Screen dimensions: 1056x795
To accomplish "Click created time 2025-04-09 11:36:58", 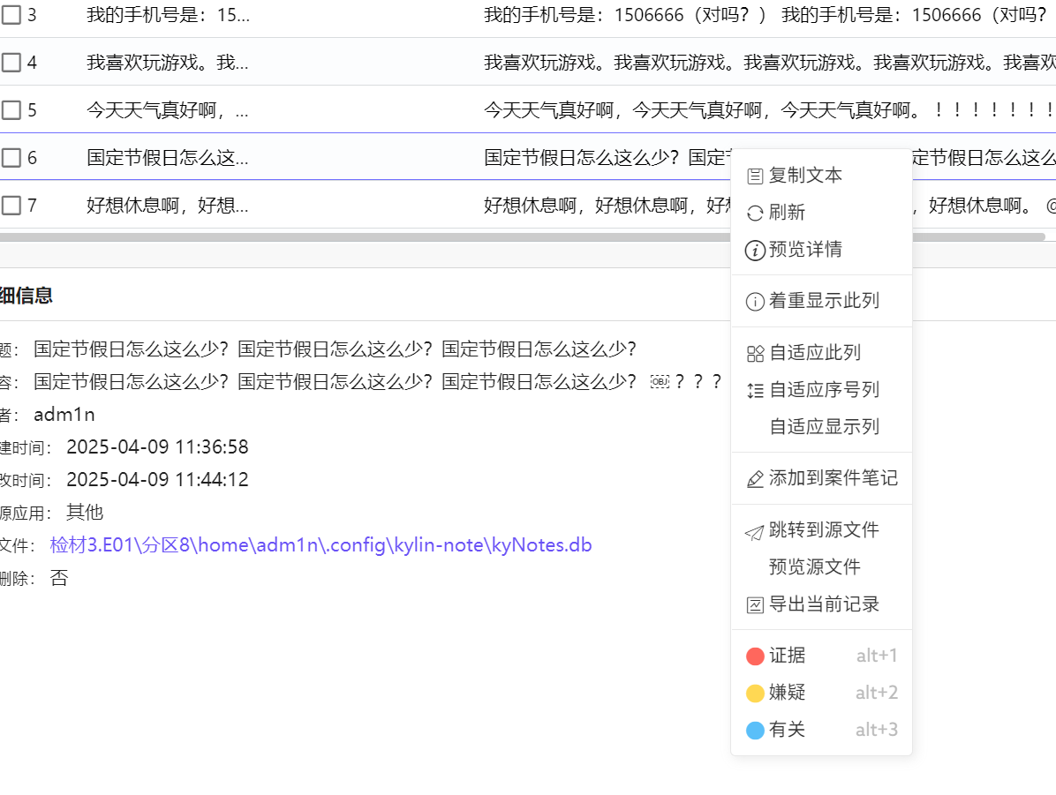I will (157, 447).
